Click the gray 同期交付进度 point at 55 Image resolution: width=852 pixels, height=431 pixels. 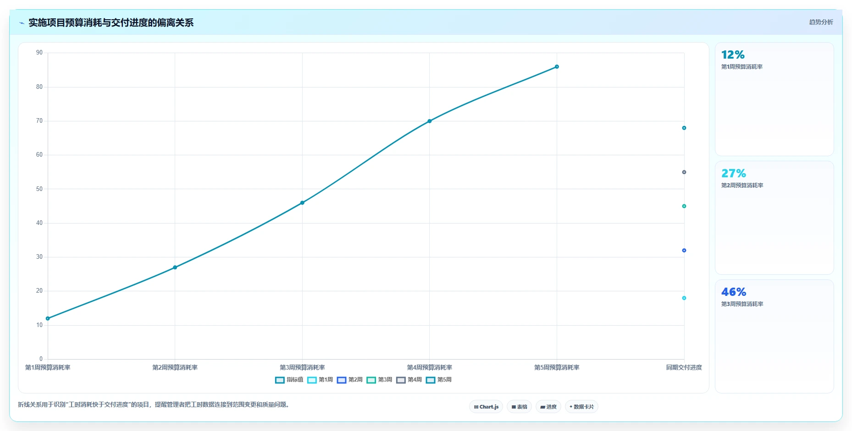pos(684,172)
